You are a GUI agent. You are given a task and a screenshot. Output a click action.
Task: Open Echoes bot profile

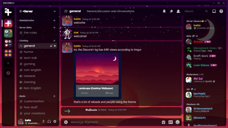click(x=204, y=42)
